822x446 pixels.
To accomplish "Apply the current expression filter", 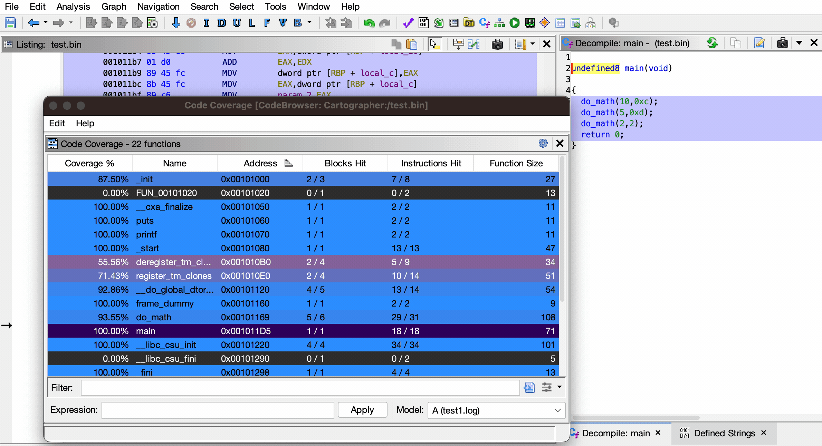I will click(x=362, y=409).
